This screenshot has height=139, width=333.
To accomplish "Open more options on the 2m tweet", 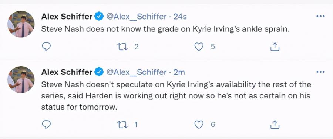I will [320, 72].
